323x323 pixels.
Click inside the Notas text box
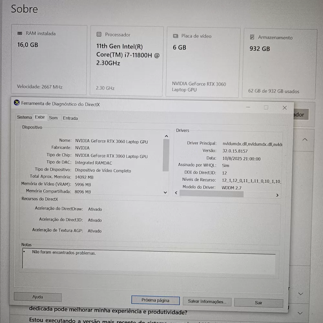pos(149,260)
